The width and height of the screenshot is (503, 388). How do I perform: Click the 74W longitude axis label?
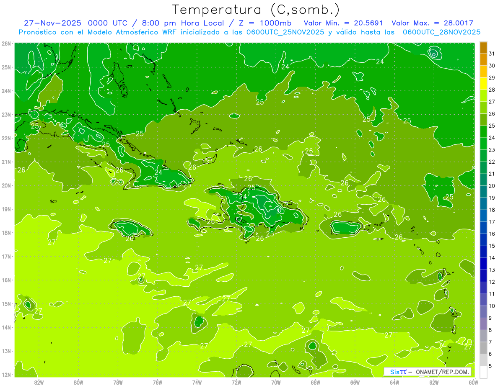pos(197,382)
